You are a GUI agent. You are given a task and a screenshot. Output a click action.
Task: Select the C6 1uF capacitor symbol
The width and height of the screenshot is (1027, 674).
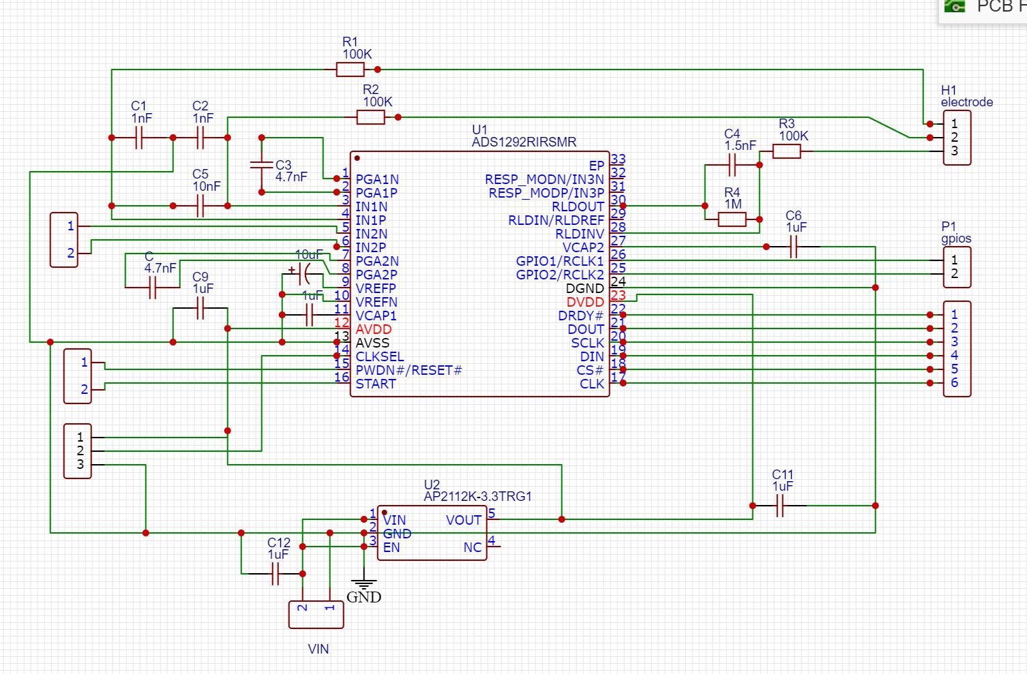pos(794,247)
